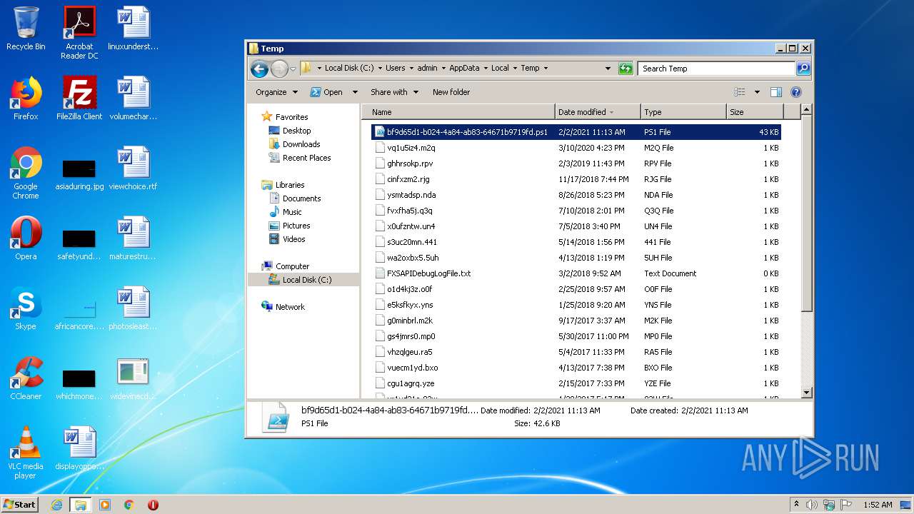Click the search magnifier icon

click(x=803, y=69)
